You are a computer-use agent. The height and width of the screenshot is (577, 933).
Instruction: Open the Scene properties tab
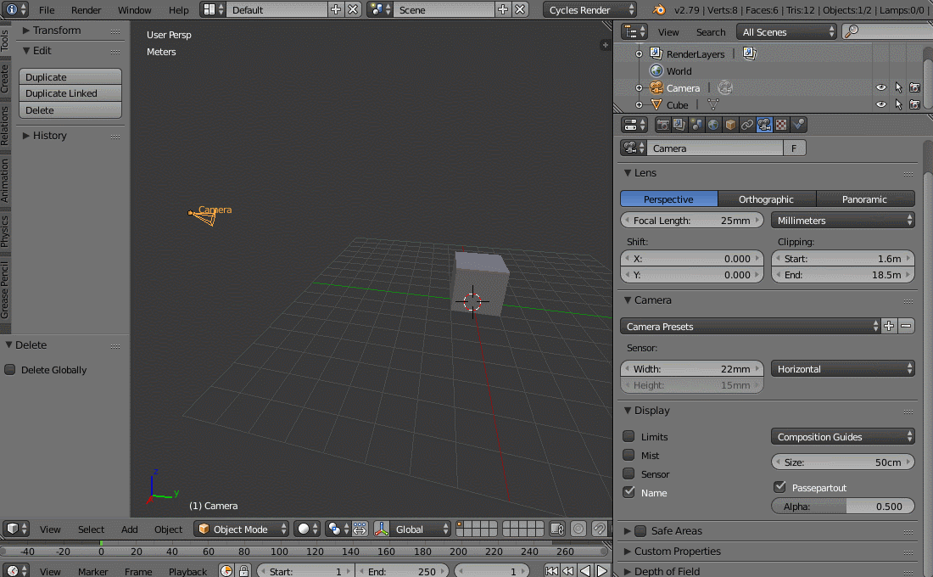click(x=698, y=124)
